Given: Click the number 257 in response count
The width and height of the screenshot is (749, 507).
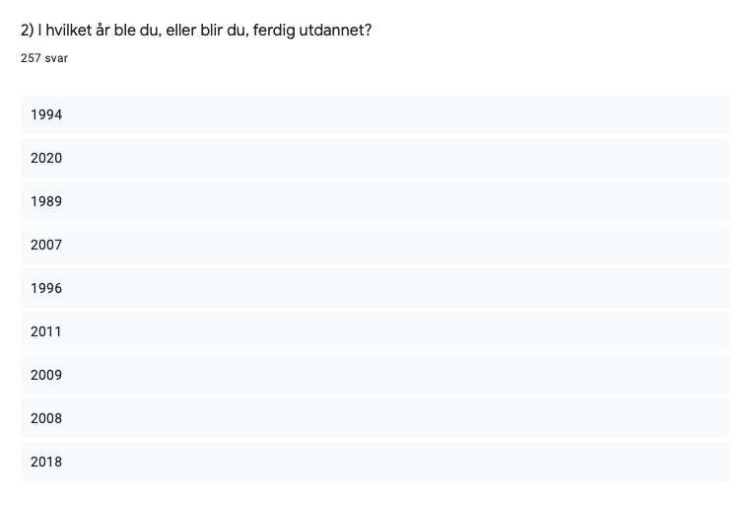Looking at the screenshot, I should point(31,58).
